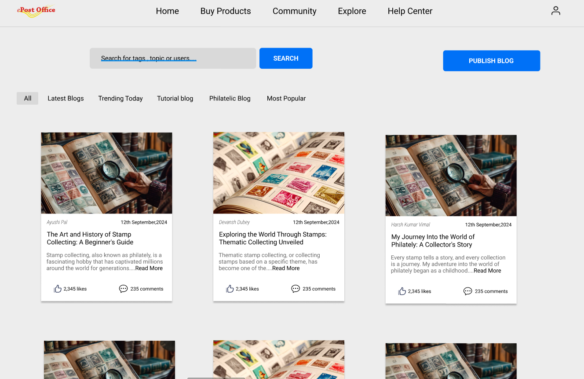Viewport: 584px width, 379px height.
Task: Like Devansh Dubey's blog with thumbs-up icon
Action: pos(230,289)
